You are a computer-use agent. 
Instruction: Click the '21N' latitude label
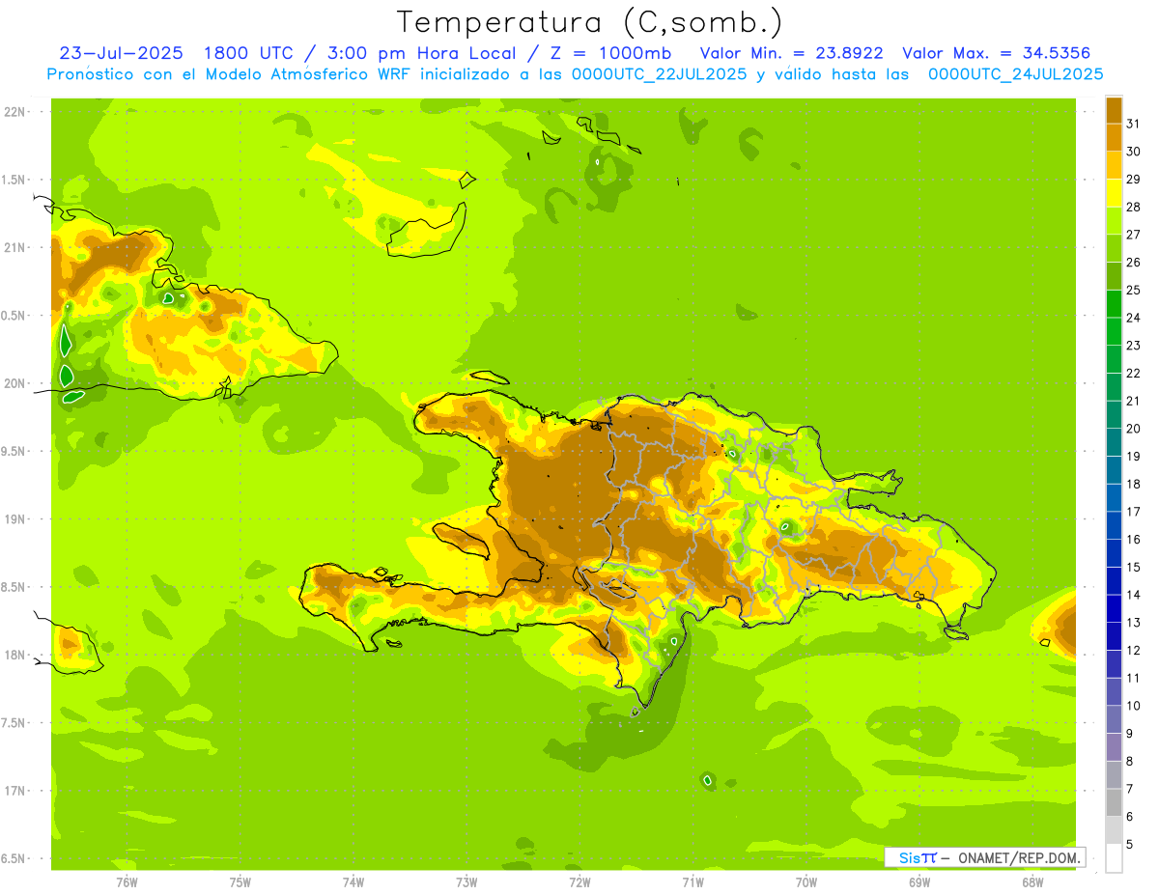point(14,247)
